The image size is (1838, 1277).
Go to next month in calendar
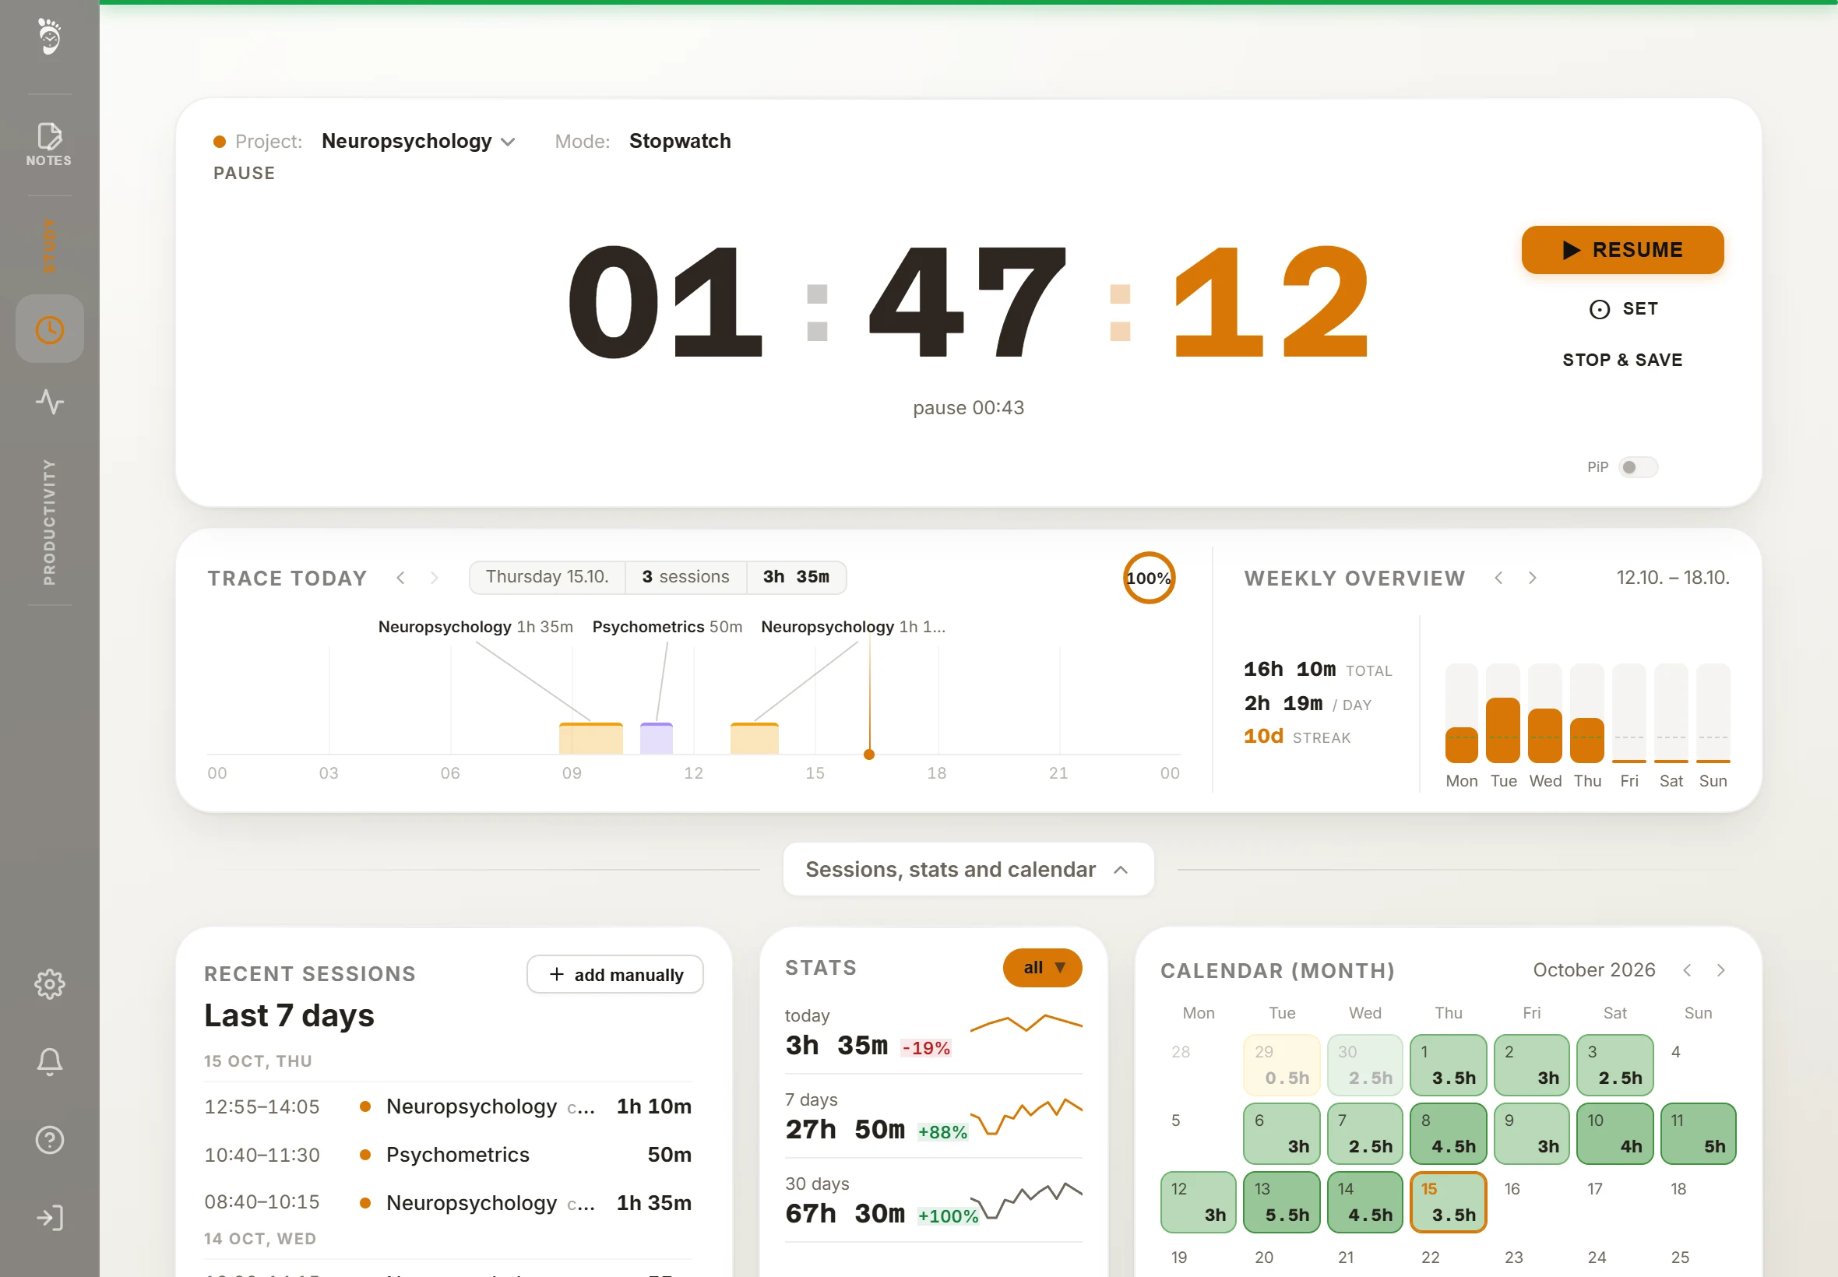coord(1720,969)
